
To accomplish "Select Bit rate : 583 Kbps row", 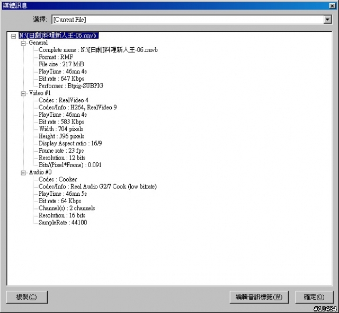I will pyautogui.click(x=61, y=122).
